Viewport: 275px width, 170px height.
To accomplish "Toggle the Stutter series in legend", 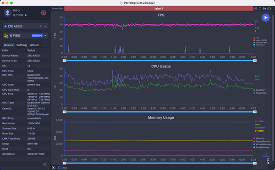I will [x=260, y=43].
